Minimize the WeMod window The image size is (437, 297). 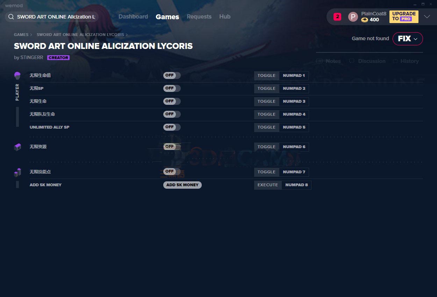[x=415, y=4]
